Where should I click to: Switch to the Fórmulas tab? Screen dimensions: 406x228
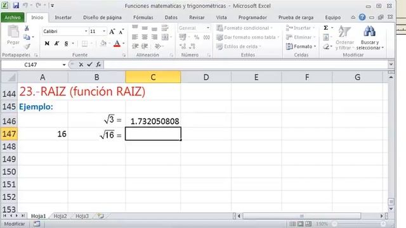(143, 17)
